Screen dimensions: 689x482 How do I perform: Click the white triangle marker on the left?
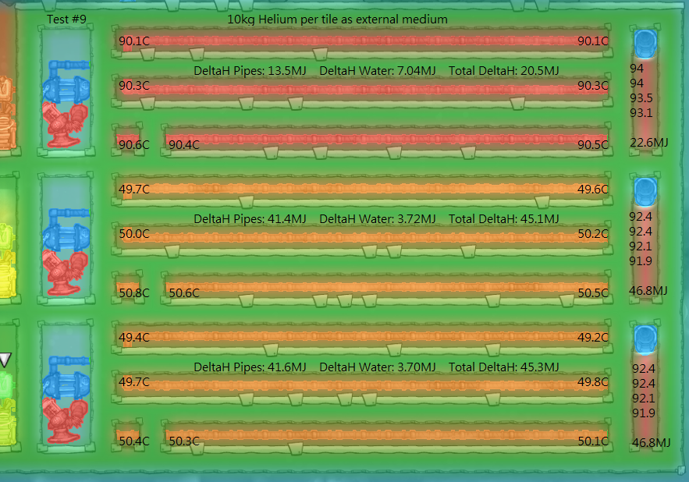(5, 360)
